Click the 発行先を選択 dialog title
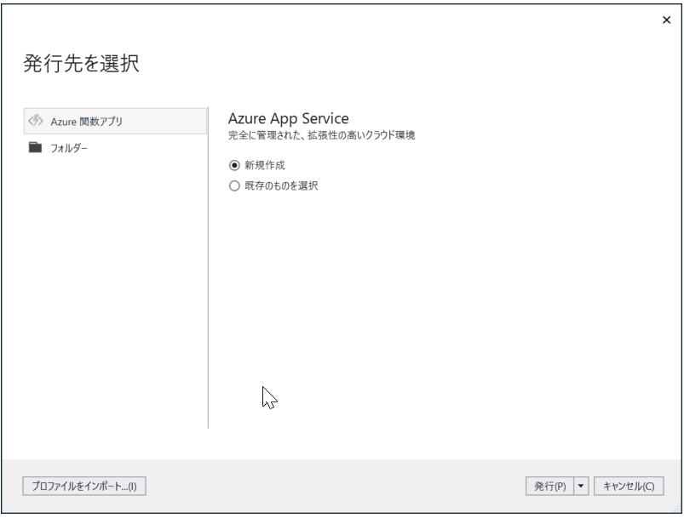This screenshot has height=518, width=684. tap(81, 64)
